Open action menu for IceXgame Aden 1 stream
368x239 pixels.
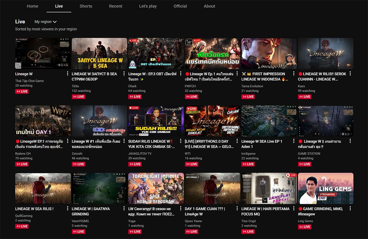(x=294, y=142)
